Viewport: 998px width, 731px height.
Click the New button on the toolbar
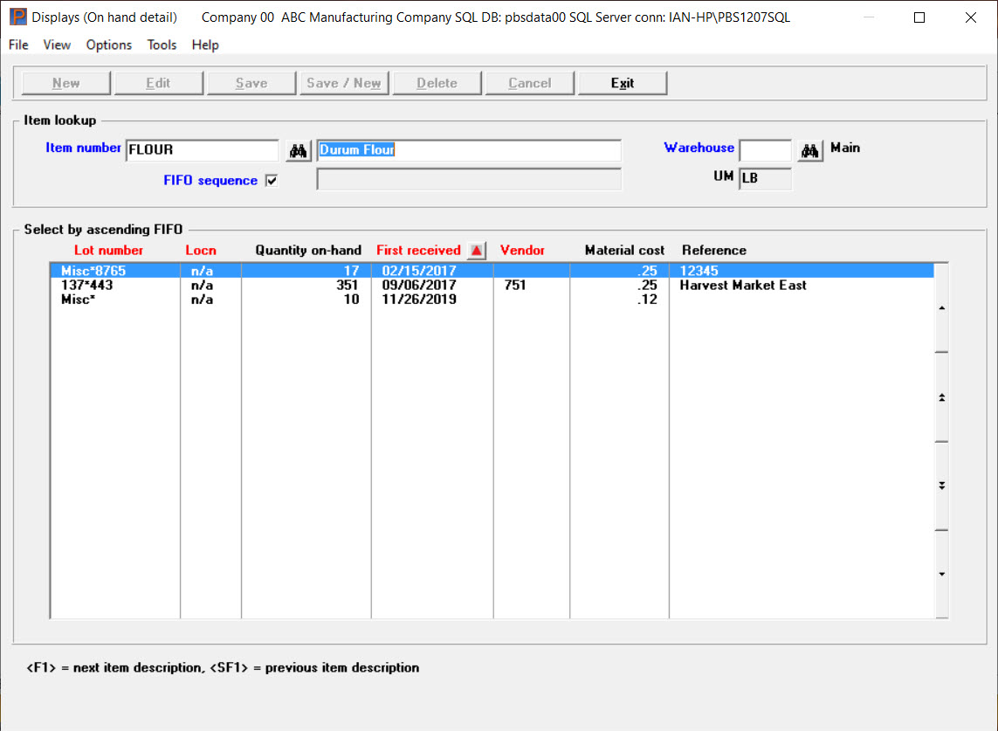pos(65,82)
